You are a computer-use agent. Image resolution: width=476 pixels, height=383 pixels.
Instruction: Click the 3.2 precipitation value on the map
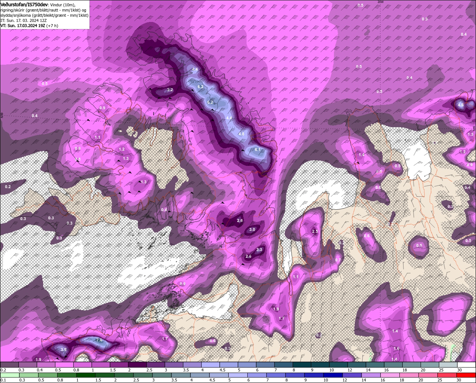pos(170,90)
